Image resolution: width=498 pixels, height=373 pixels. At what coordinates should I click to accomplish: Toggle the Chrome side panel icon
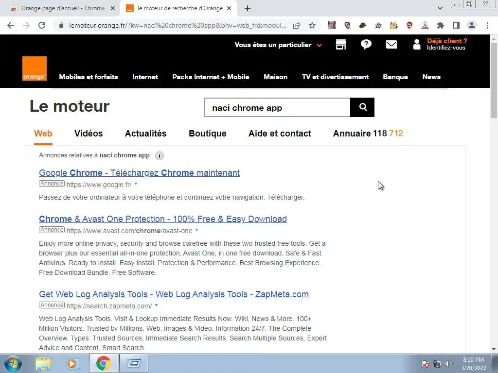tap(456, 25)
